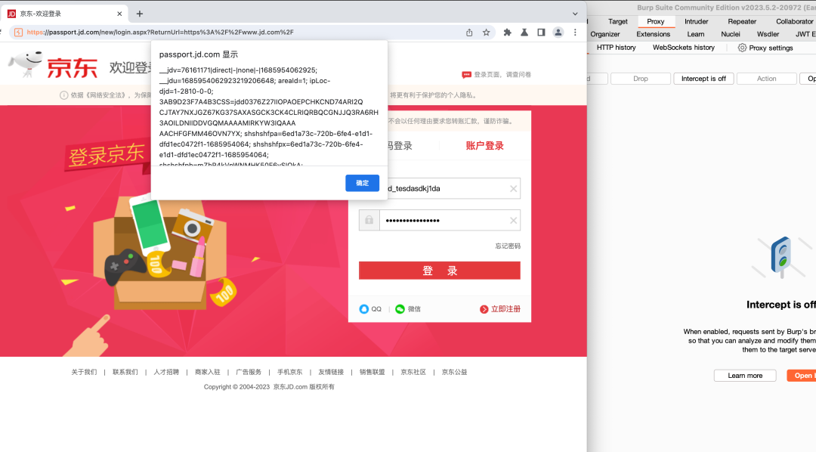Click the 忘记密码 link
Viewport: 816px width, 452px height.
point(508,246)
